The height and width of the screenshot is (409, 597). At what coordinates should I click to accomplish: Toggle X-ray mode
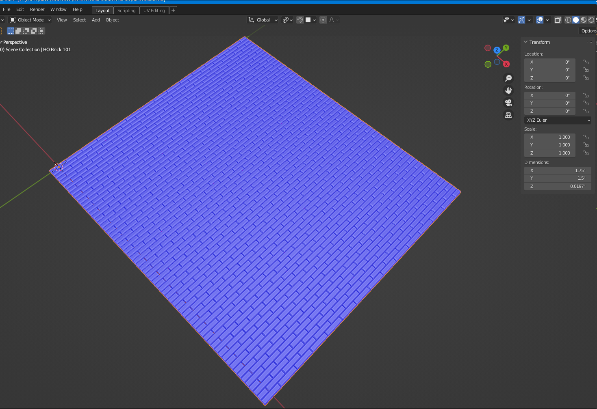558,20
